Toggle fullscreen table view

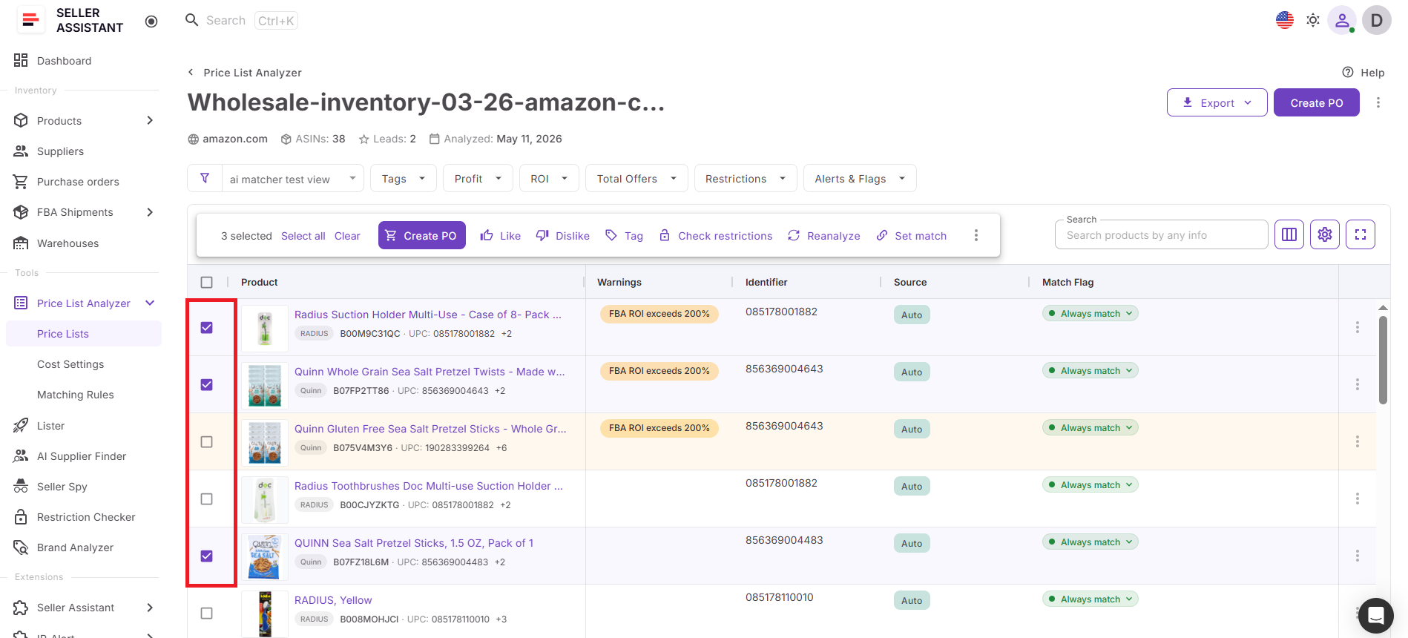pos(1361,234)
